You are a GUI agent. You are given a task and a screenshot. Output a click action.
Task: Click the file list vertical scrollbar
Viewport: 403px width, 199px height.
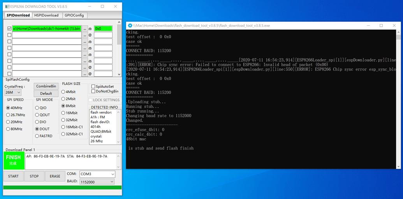(119, 48)
